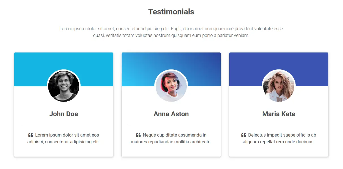The image size is (343, 169).
Task: Click the divider line under Maria Kate
Action: [279, 125]
